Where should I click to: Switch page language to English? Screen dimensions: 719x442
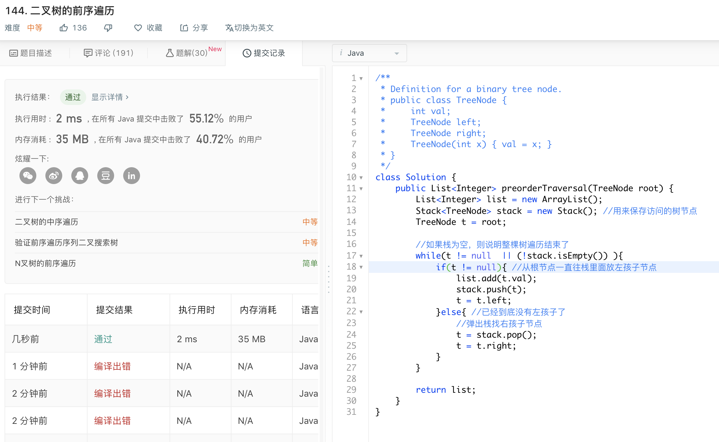coord(250,28)
